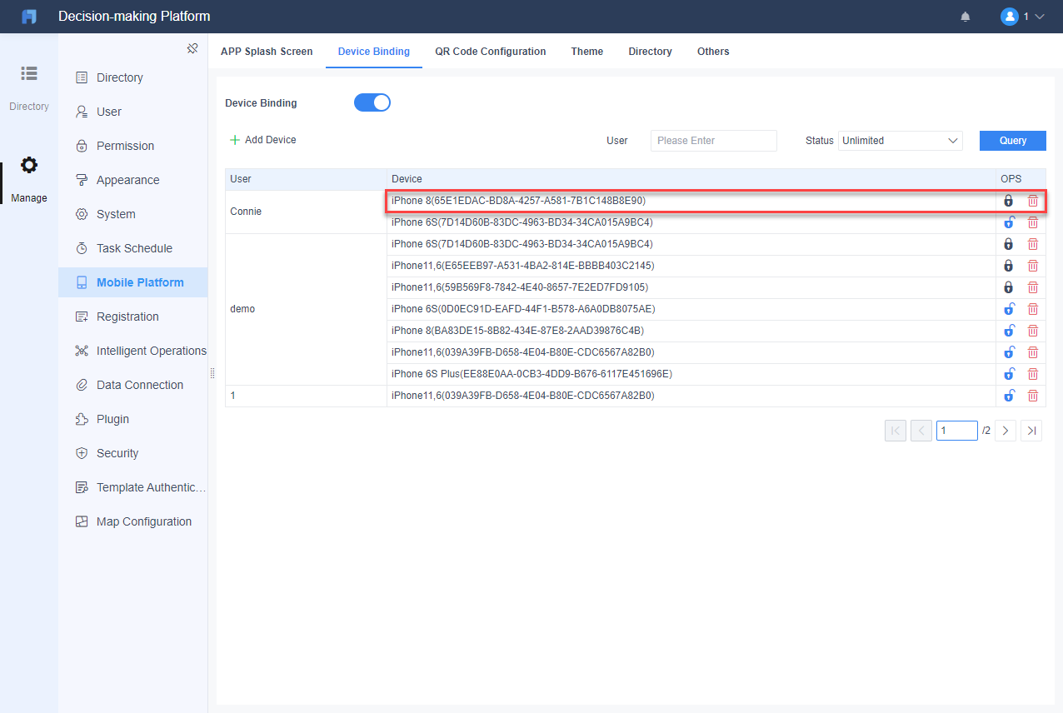Delete the iPhone 6S Plus device entry
Viewport: 1063px width, 713px height.
[1033, 373]
